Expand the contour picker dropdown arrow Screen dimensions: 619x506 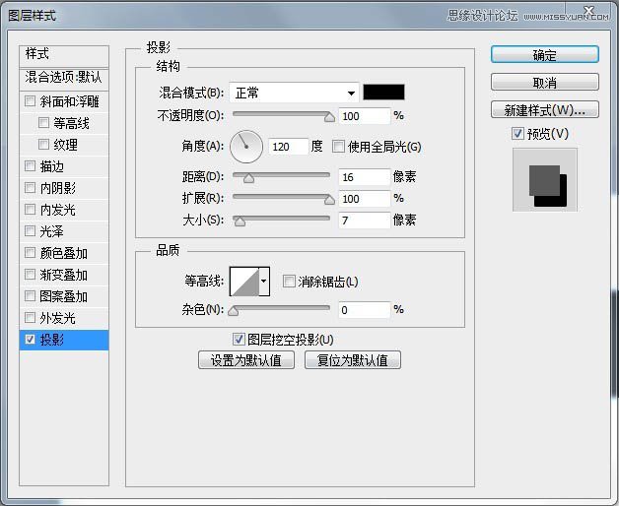click(x=263, y=283)
